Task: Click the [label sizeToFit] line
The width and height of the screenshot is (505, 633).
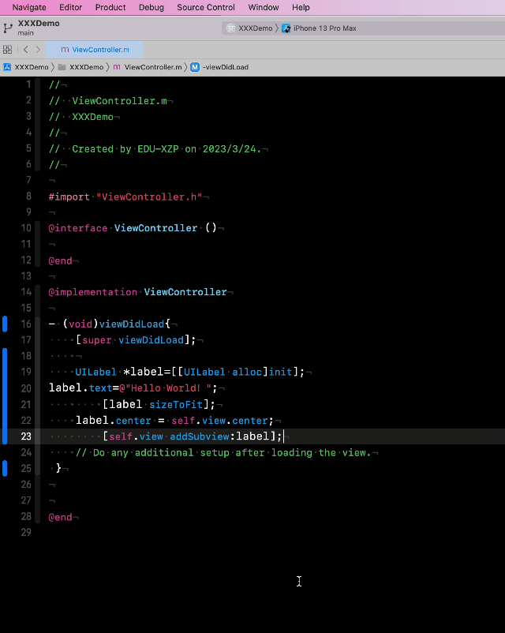Action: pos(159,404)
